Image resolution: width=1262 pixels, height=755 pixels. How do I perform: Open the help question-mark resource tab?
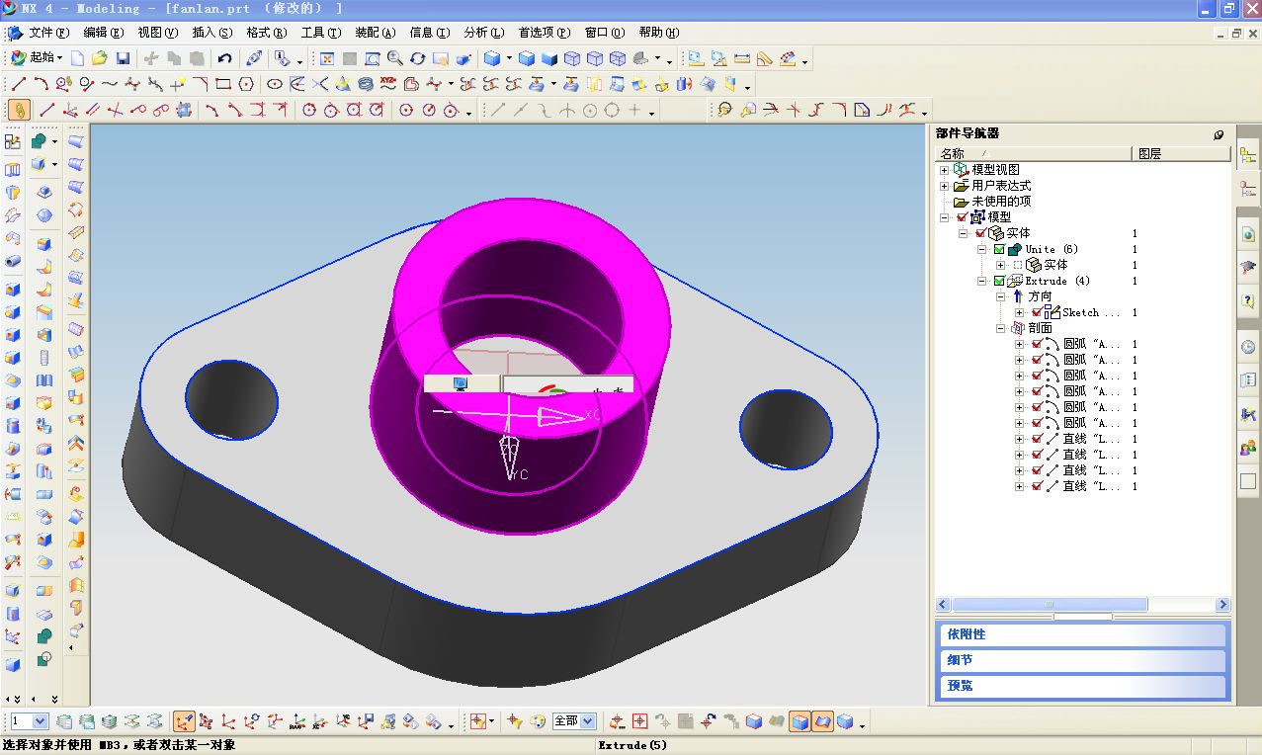pyautogui.click(x=1247, y=300)
